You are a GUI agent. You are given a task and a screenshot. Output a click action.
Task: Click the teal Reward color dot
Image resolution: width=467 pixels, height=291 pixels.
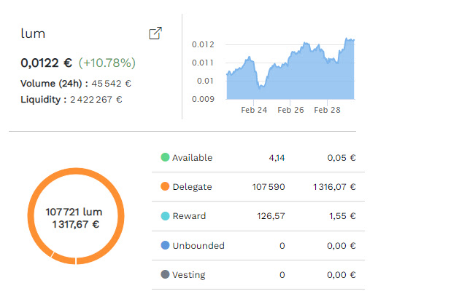165,216
